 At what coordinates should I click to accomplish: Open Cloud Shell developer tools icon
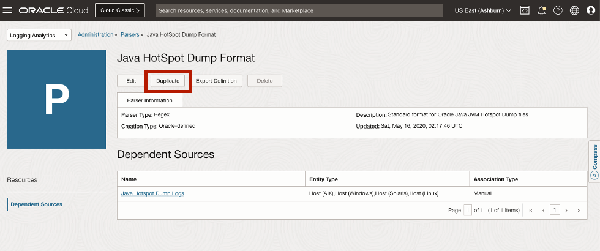point(525,10)
